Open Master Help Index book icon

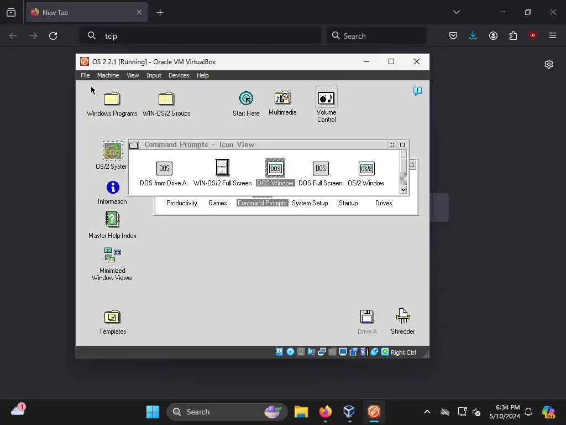(112, 219)
